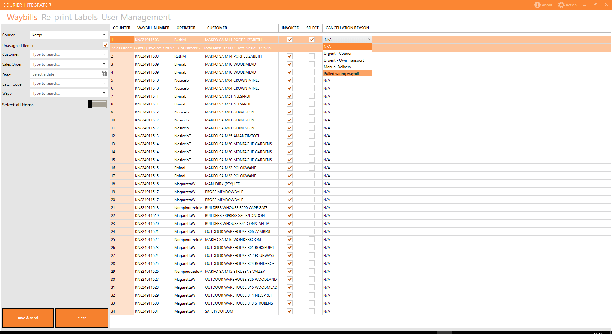Screen dimensions: 612x334
Task: Click the Sales Order 333891 detail line
Action: point(191,48)
